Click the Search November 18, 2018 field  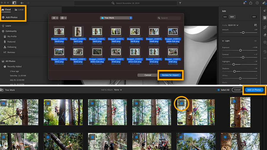click(126, 3)
